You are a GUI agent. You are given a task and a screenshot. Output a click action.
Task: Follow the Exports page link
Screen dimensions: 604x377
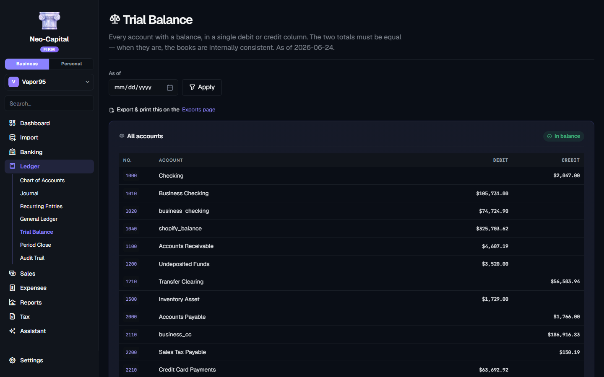[x=198, y=110]
